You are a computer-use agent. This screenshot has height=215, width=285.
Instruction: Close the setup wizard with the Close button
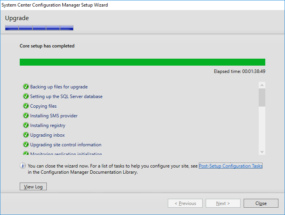click(261, 203)
